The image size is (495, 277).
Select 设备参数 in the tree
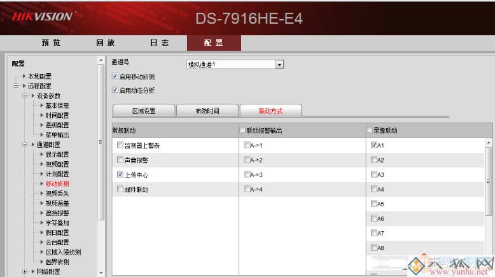tap(48, 96)
